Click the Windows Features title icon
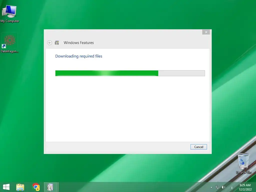The height and width of the screenshot is (192, 256). (x=57, y=42)
